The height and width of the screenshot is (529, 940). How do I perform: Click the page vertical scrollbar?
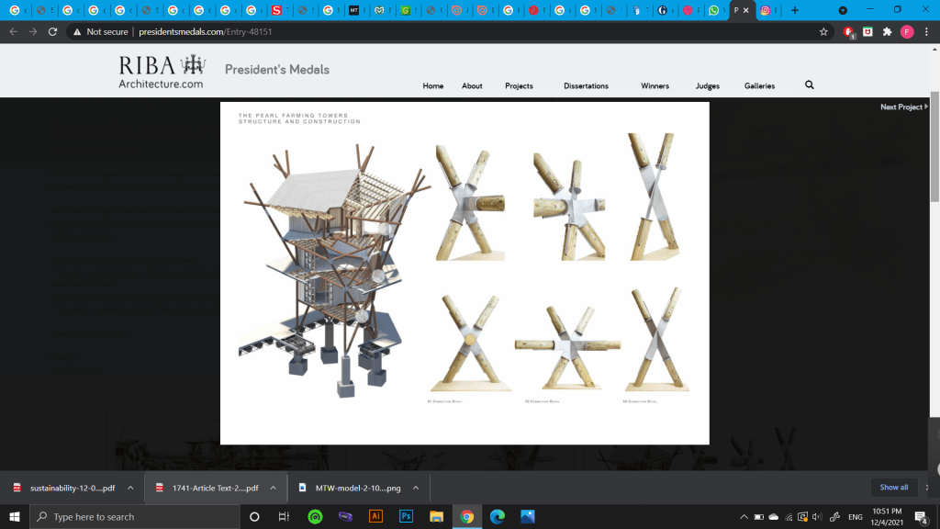934,147
